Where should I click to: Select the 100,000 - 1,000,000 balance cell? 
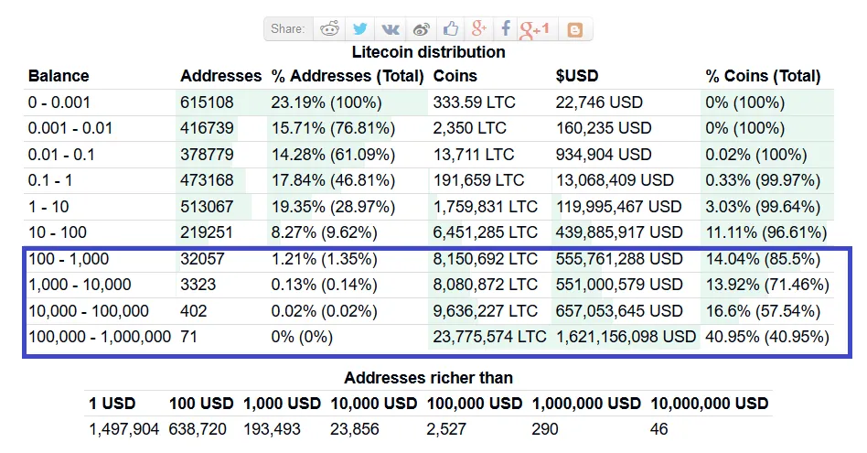[x=100, y=336]
